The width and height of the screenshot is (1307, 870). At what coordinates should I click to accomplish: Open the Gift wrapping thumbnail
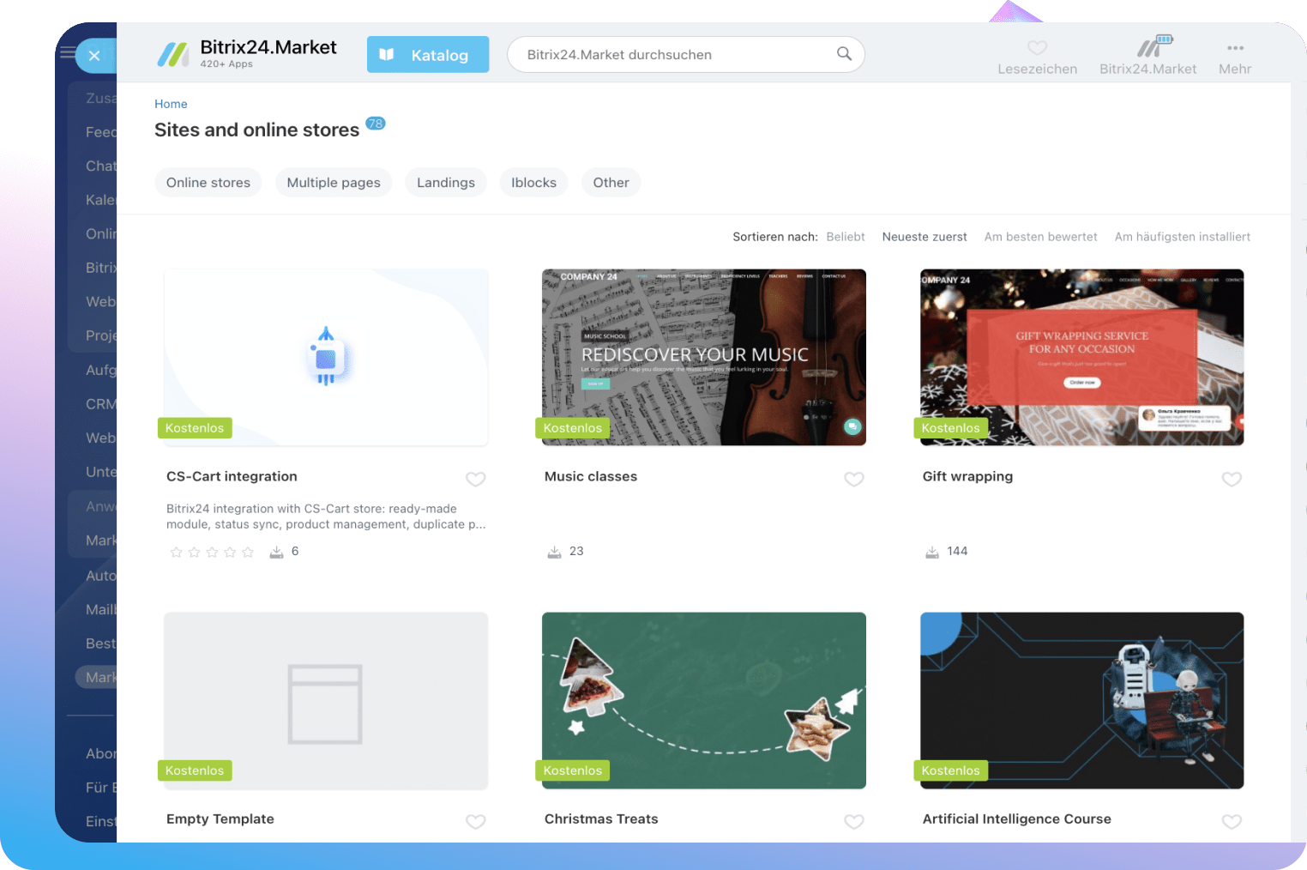click(1082, 357)
